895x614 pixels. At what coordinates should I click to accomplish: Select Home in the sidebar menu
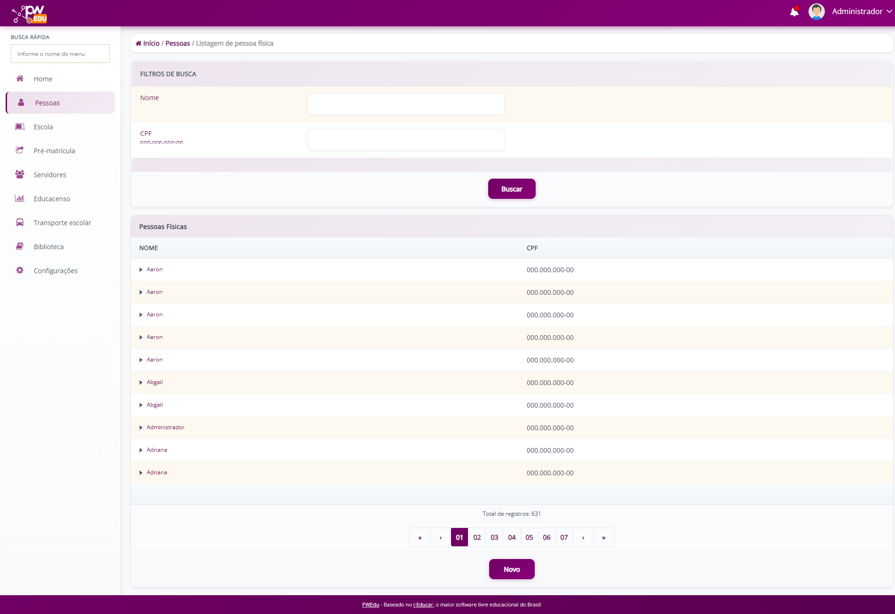coord(43,79)
